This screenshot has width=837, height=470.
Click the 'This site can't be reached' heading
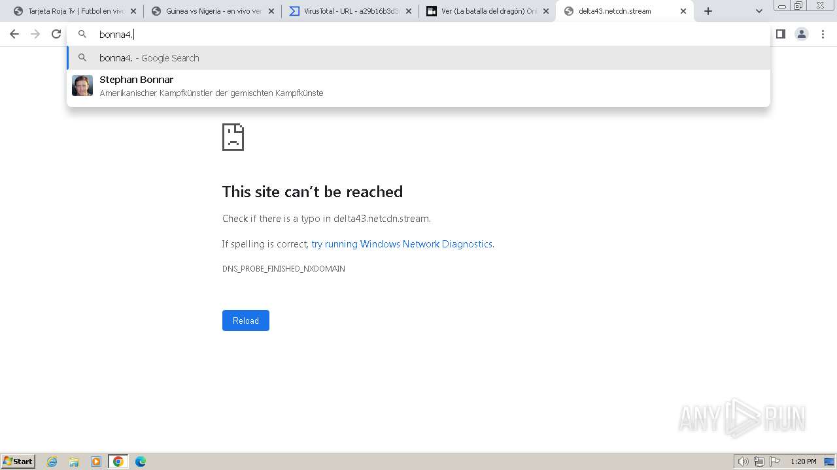[313, 192]
